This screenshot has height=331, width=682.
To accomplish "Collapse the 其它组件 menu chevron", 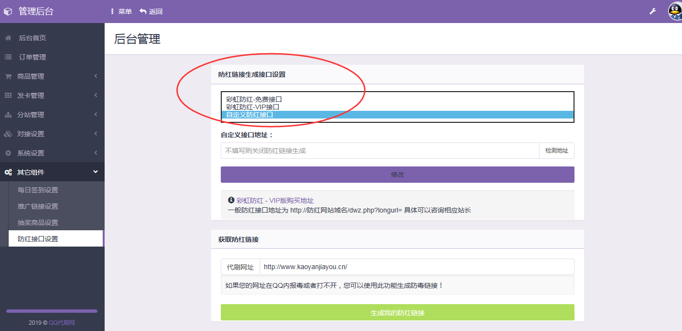I will [96, 172].
